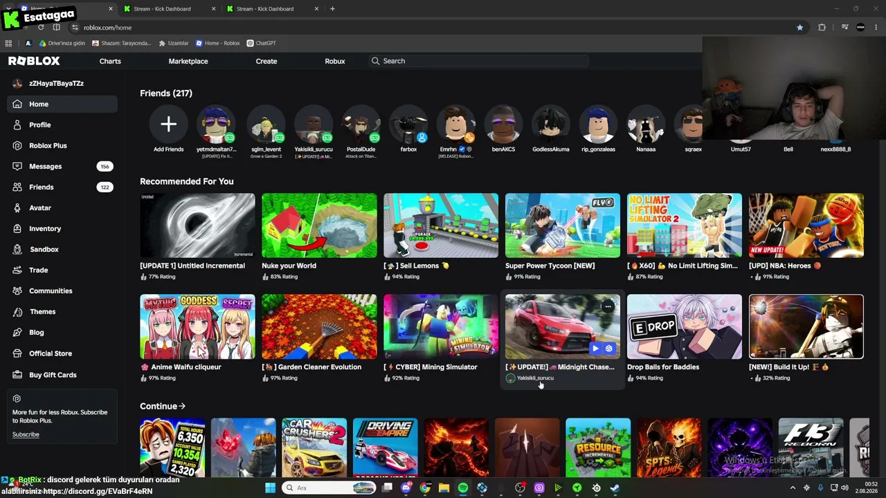The height and width of the screenshot is (498, 886).
Task: Click the Official Store bag icon
Action: [x=17, y=353]
